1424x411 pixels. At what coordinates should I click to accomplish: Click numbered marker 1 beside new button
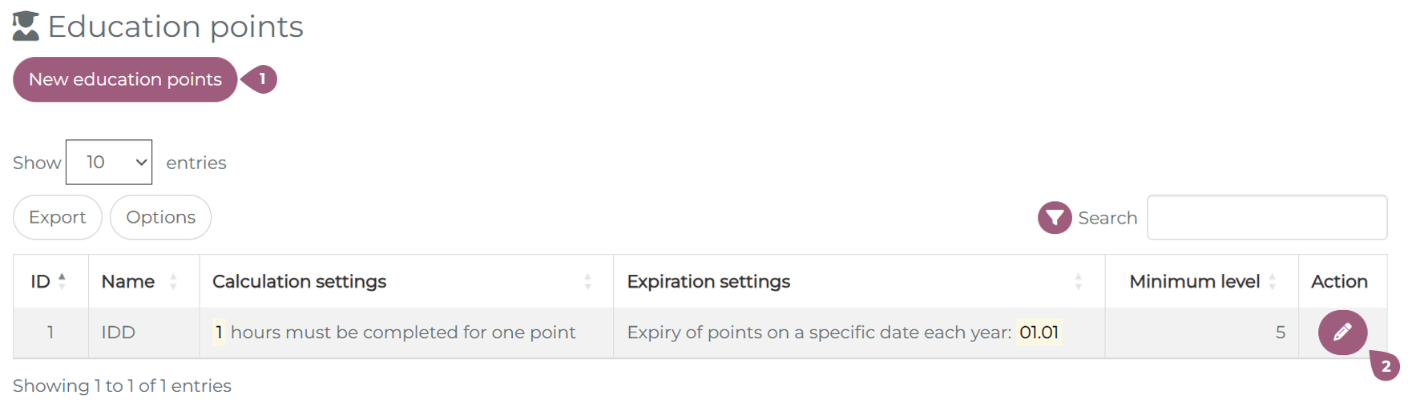pyautogui.click(x=261, y=79)
